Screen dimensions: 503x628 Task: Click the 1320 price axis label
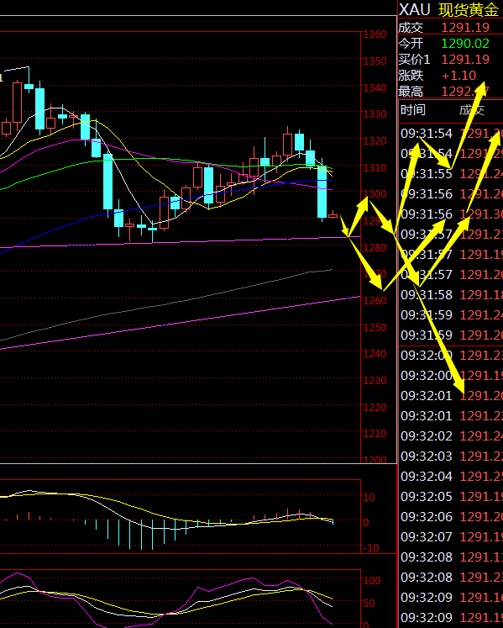pos(375,141)
